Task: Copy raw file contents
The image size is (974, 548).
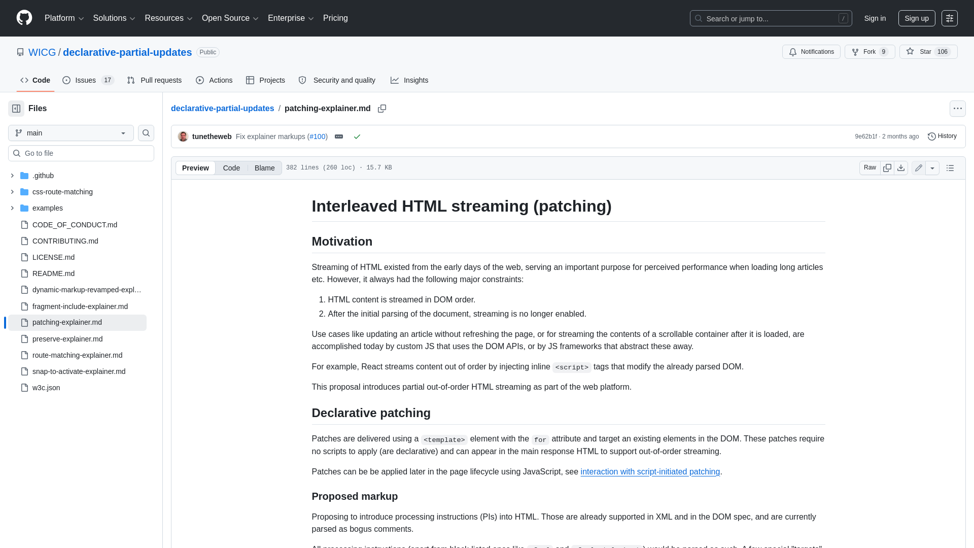Action: tap(887, 168)
